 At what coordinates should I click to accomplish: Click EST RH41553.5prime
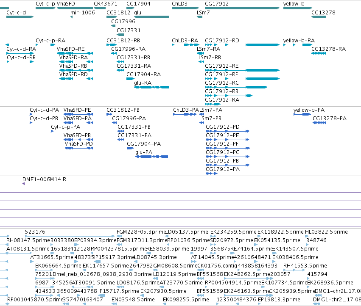305,266
